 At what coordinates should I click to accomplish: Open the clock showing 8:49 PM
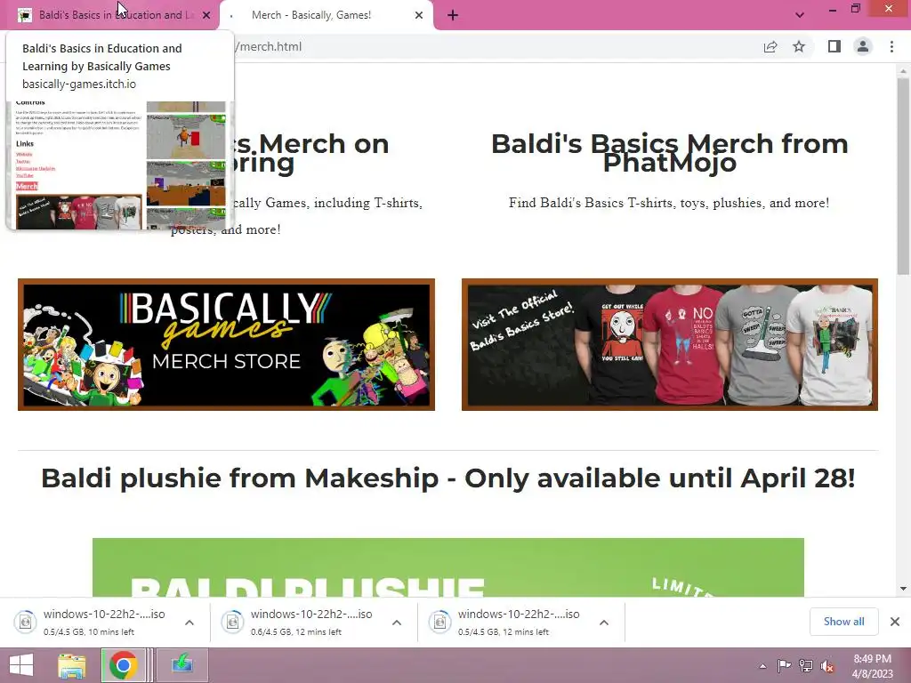873,666
